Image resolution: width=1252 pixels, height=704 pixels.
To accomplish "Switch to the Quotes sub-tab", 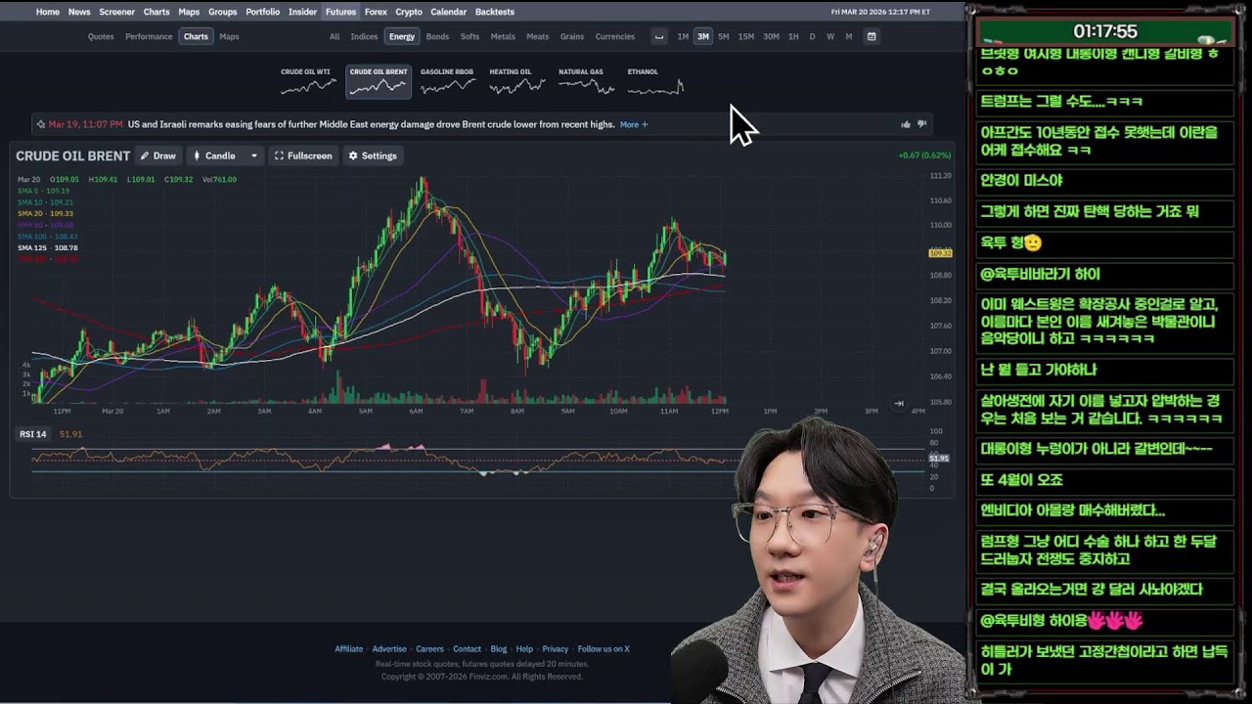I will point(101,36).
